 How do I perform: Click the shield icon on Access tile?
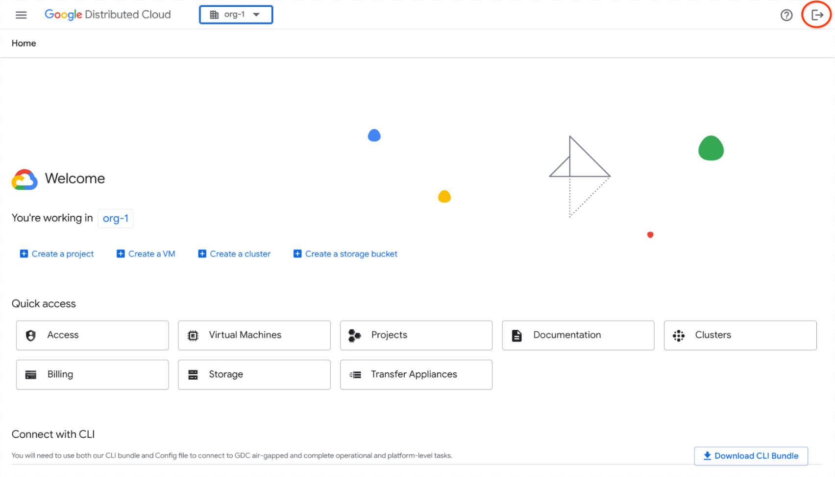(x=31, y=336)
